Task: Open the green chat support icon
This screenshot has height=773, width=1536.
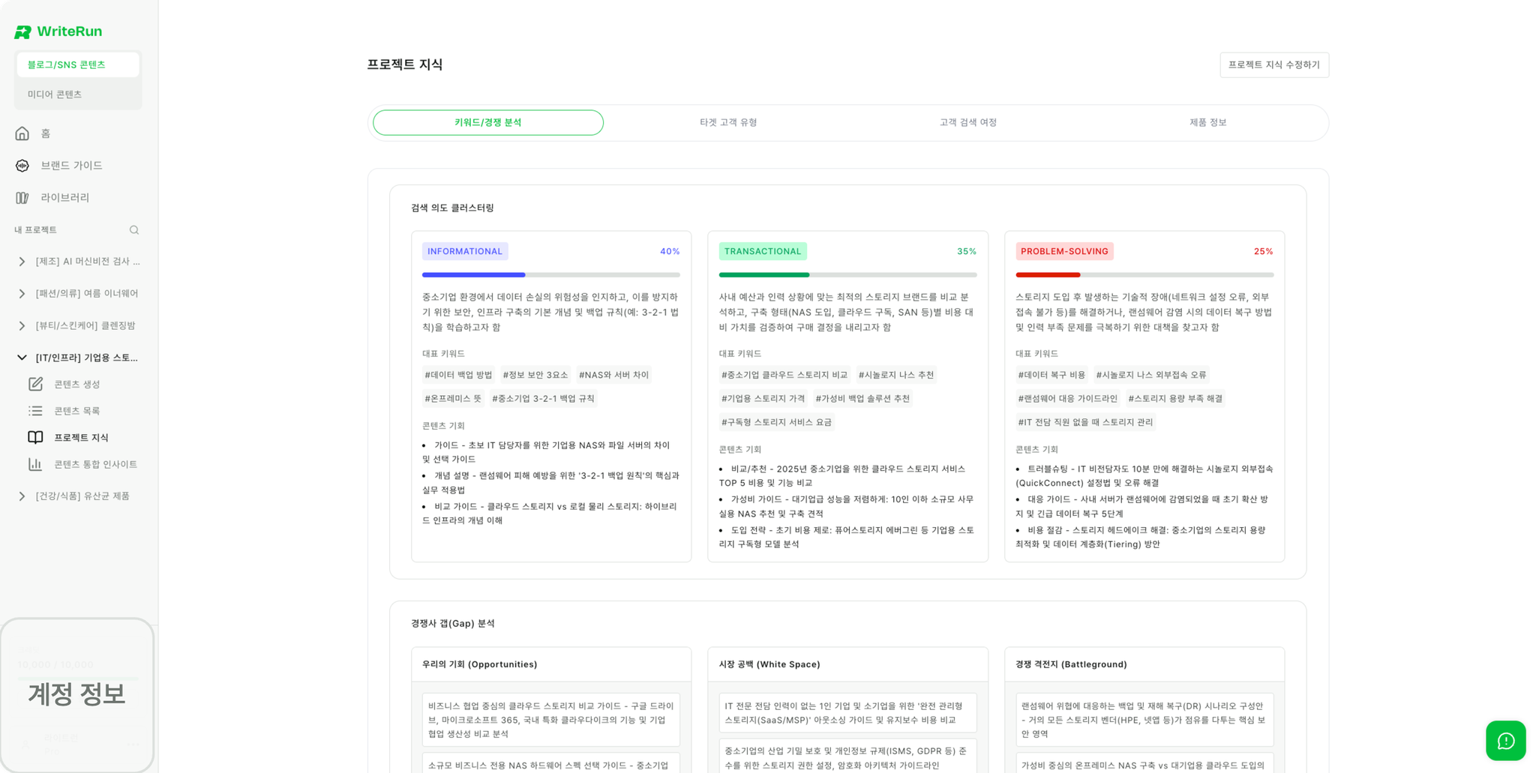Action: [1505, 741]
